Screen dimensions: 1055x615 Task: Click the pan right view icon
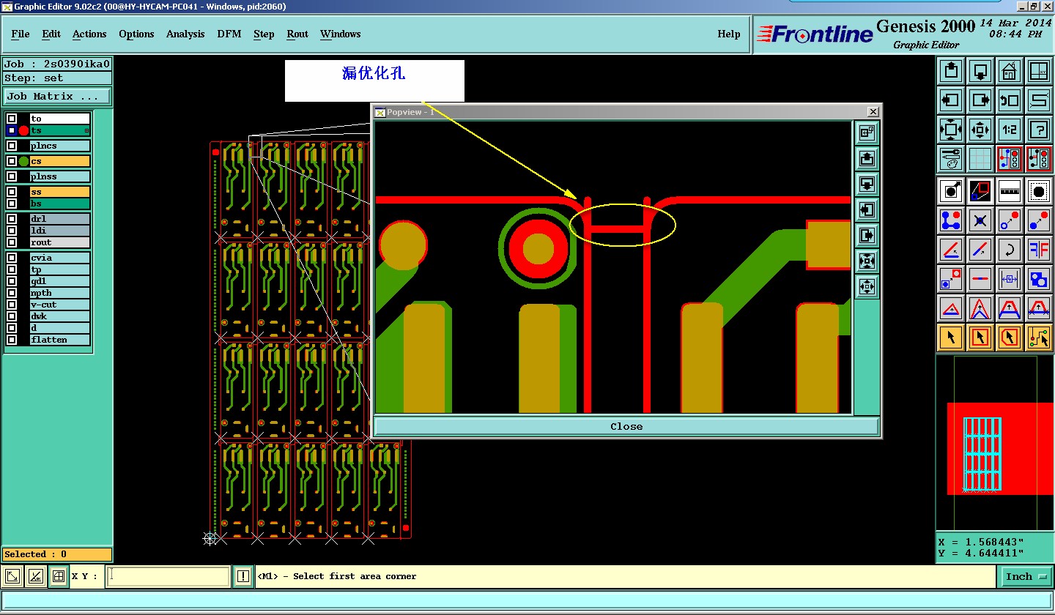980,100
